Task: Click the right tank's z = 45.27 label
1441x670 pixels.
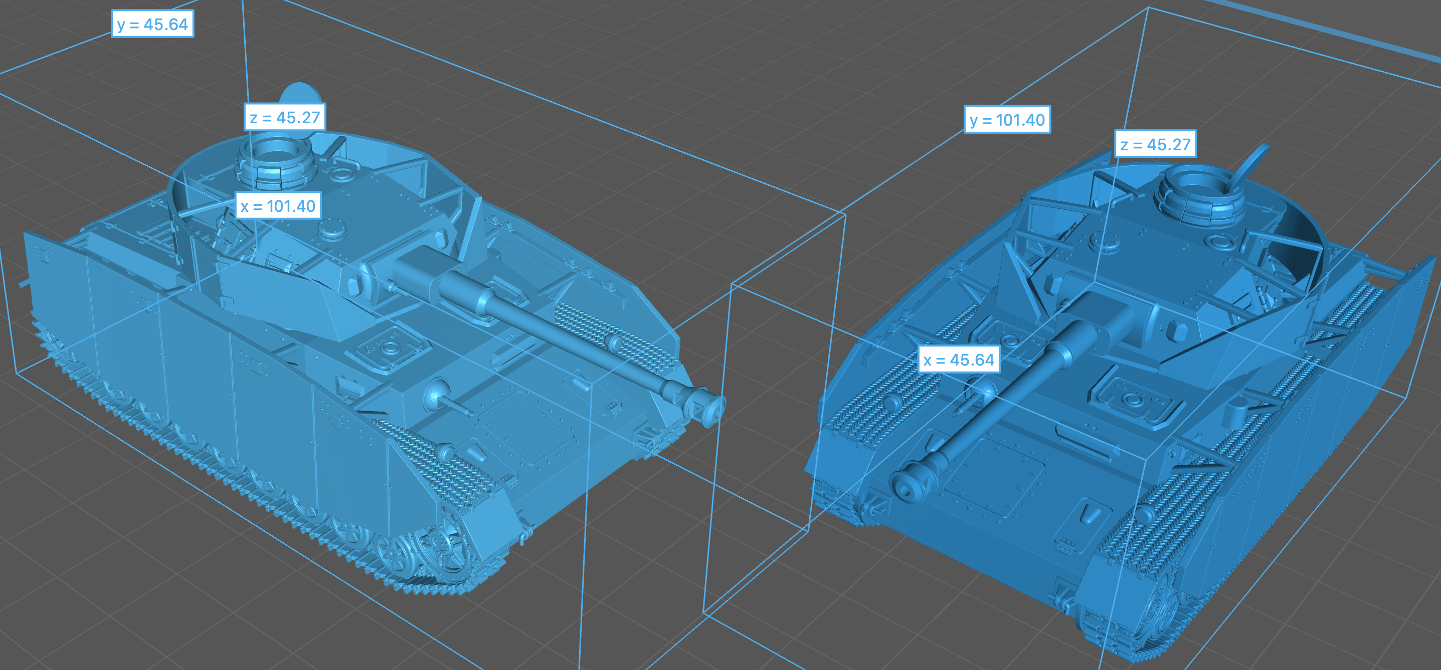Action: click(x=1155, y=145)
